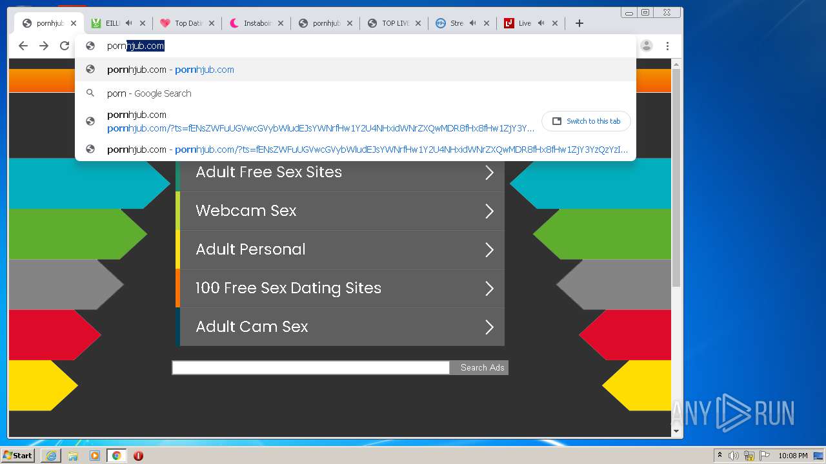Click the chevron on the Webcam Sex row
The width and height of the screenshot is (826, 464).
pyautogui.click(x=489, y=211)
